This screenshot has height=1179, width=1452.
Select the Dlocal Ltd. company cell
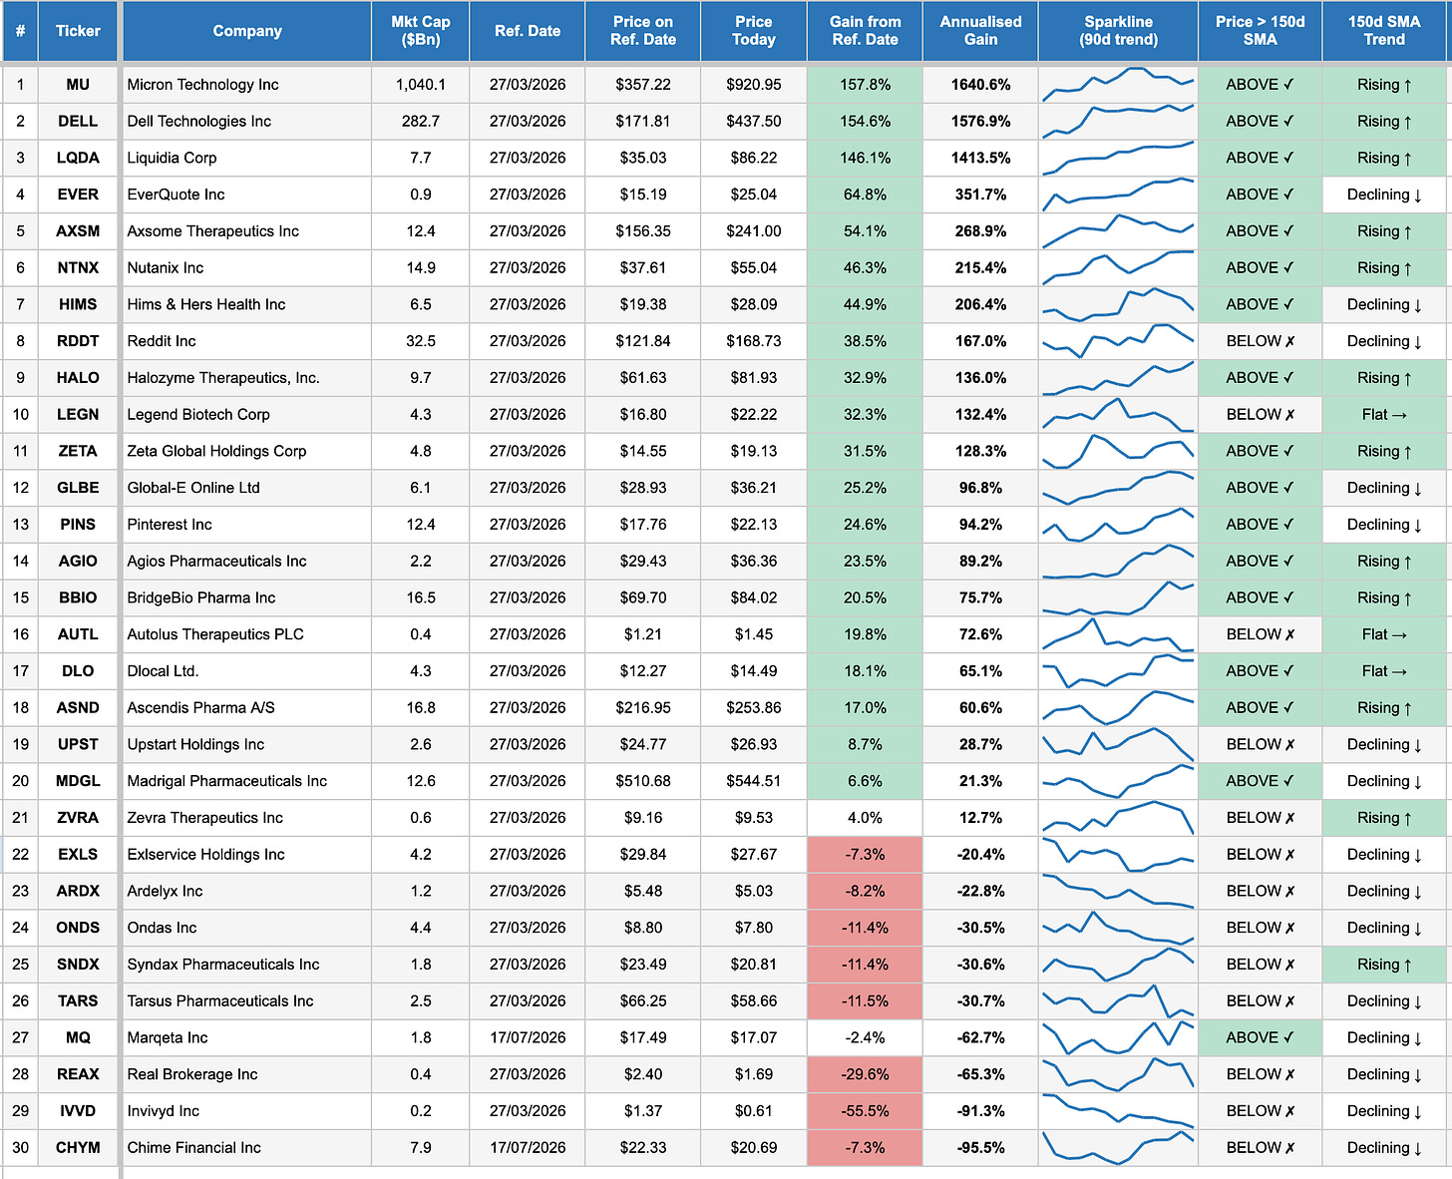(x=247, y=671)
